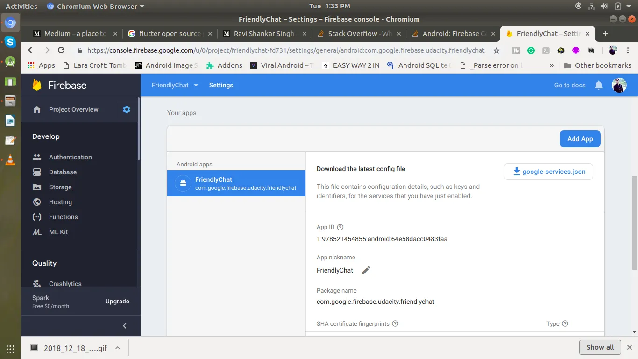Click package name com.google.firebase.udacity.friendlychat value
638x359 pixels.
[376, 302]
